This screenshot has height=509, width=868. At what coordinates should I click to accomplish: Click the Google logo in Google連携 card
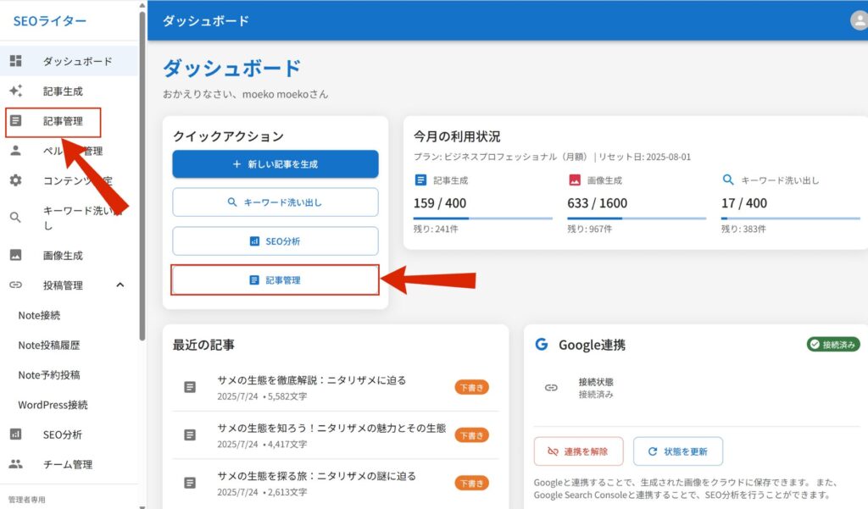coord(542,345)
